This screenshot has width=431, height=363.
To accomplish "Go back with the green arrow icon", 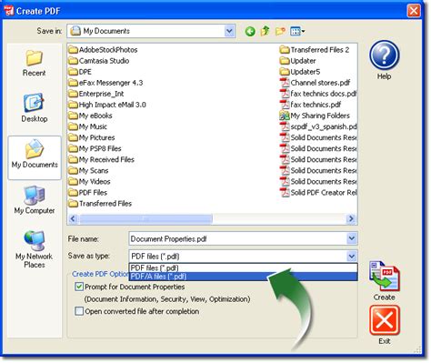I will (250, 31).
